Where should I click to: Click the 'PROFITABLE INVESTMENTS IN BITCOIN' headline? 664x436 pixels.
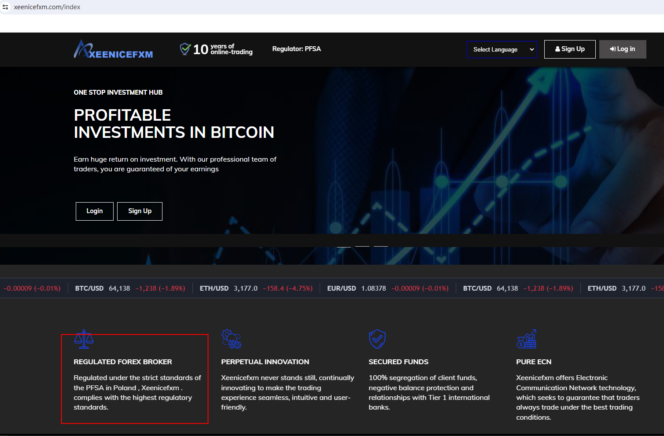(174, 124)
